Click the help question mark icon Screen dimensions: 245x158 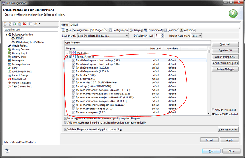click(7, 151)
